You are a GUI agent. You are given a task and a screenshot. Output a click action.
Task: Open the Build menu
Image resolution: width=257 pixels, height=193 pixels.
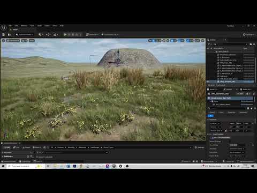click(40, 26)
